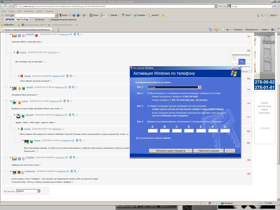Click Ответить on the zormax post
The width and height of the screenshot is (280, 210).
pos(54,101)
